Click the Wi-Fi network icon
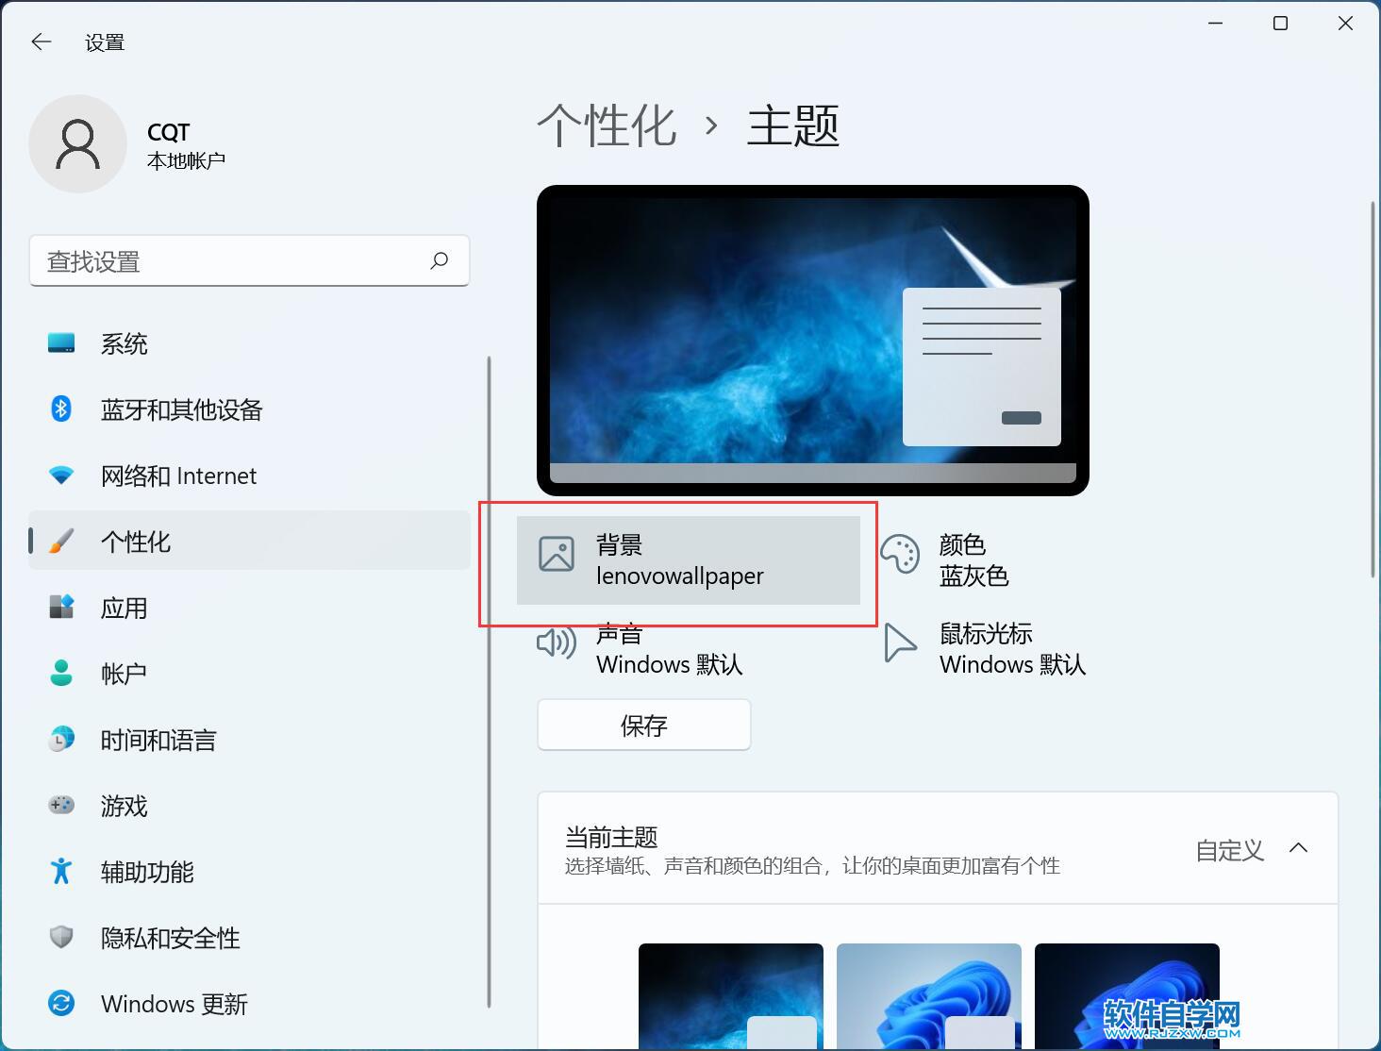 point(61,475)
